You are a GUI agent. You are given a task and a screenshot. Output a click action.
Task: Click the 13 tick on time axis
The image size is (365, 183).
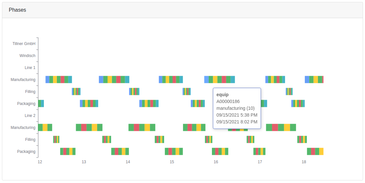[x=84, y=162]
